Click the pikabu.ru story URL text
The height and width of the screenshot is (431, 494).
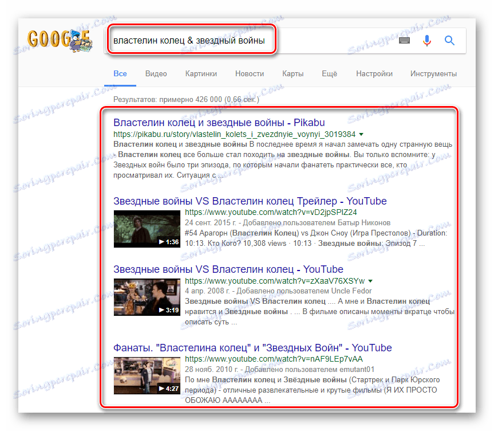(x=234, y=135)
